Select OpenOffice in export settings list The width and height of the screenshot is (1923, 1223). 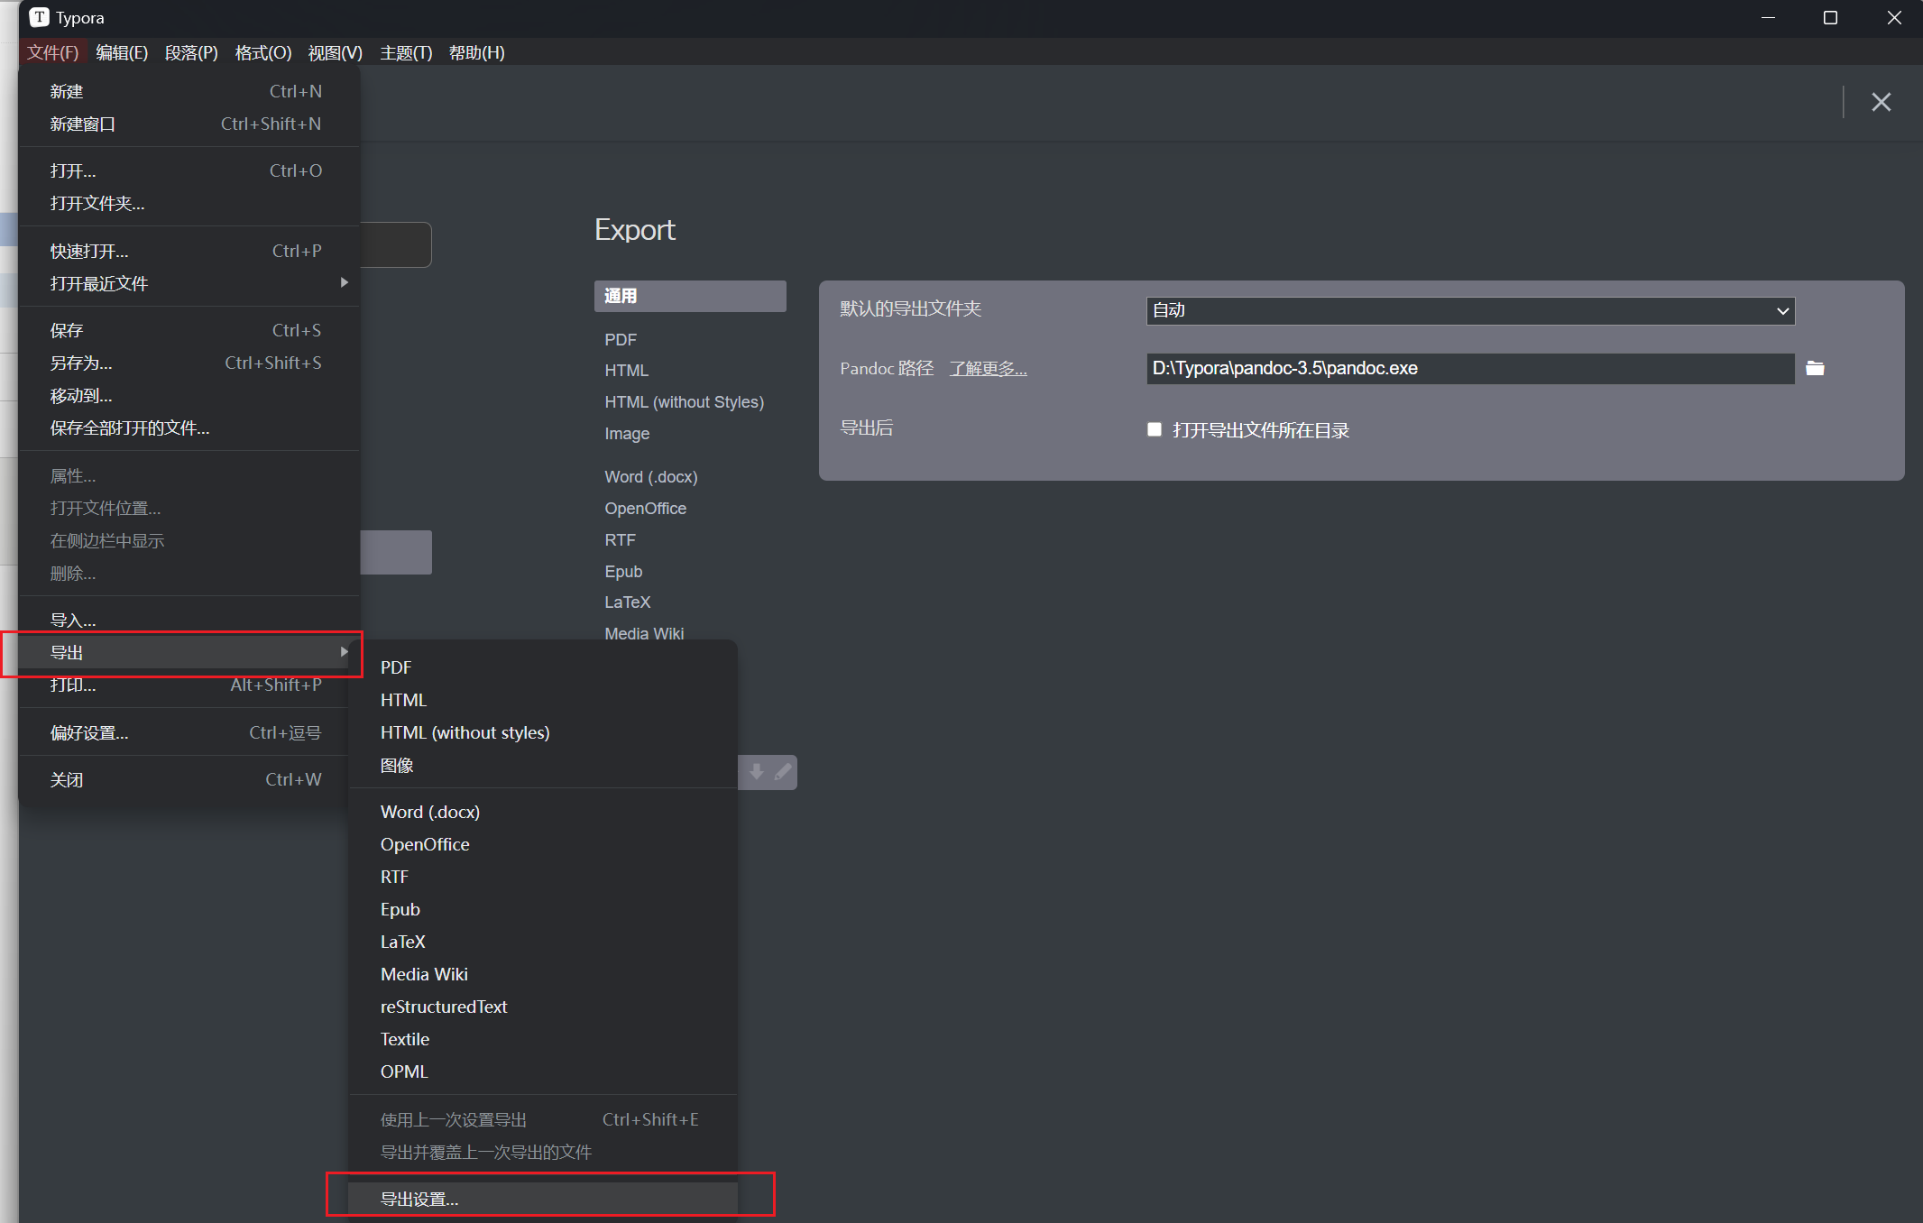646,509
